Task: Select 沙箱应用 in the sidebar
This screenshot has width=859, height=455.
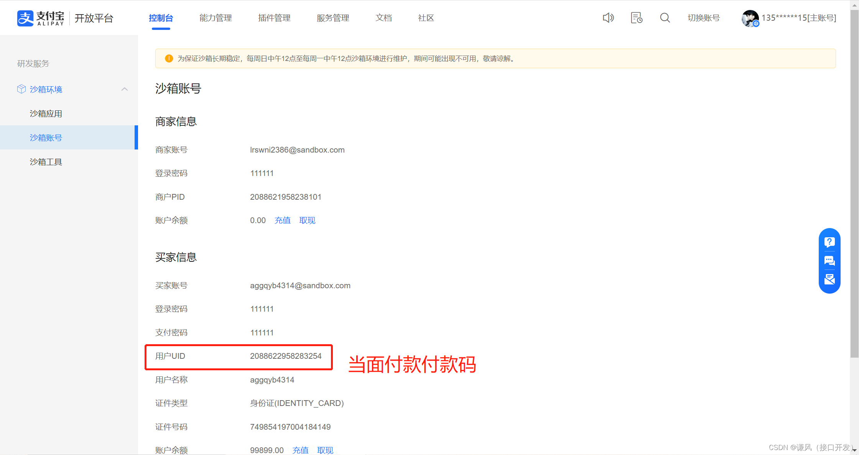Action: pos(46,113)
